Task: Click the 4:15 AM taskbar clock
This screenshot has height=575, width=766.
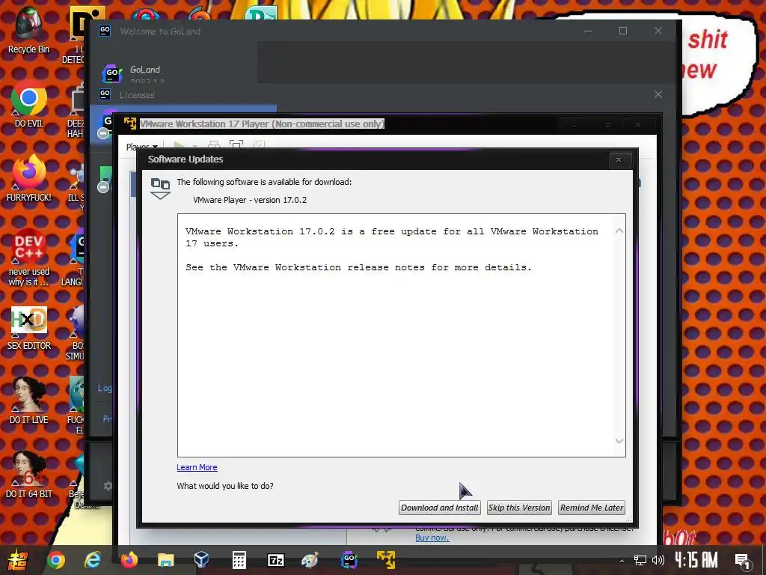Action: point(696,560)
